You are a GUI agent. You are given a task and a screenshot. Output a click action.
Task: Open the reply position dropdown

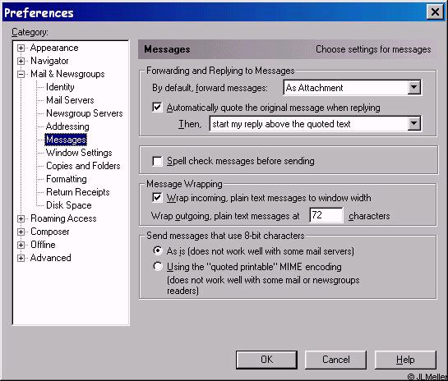414,124
